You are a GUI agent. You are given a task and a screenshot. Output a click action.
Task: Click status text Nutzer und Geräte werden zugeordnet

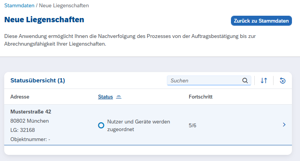point(138,125)
